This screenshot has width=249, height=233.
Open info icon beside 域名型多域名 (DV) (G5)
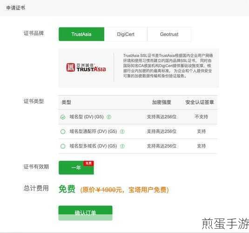coord(122,146)
